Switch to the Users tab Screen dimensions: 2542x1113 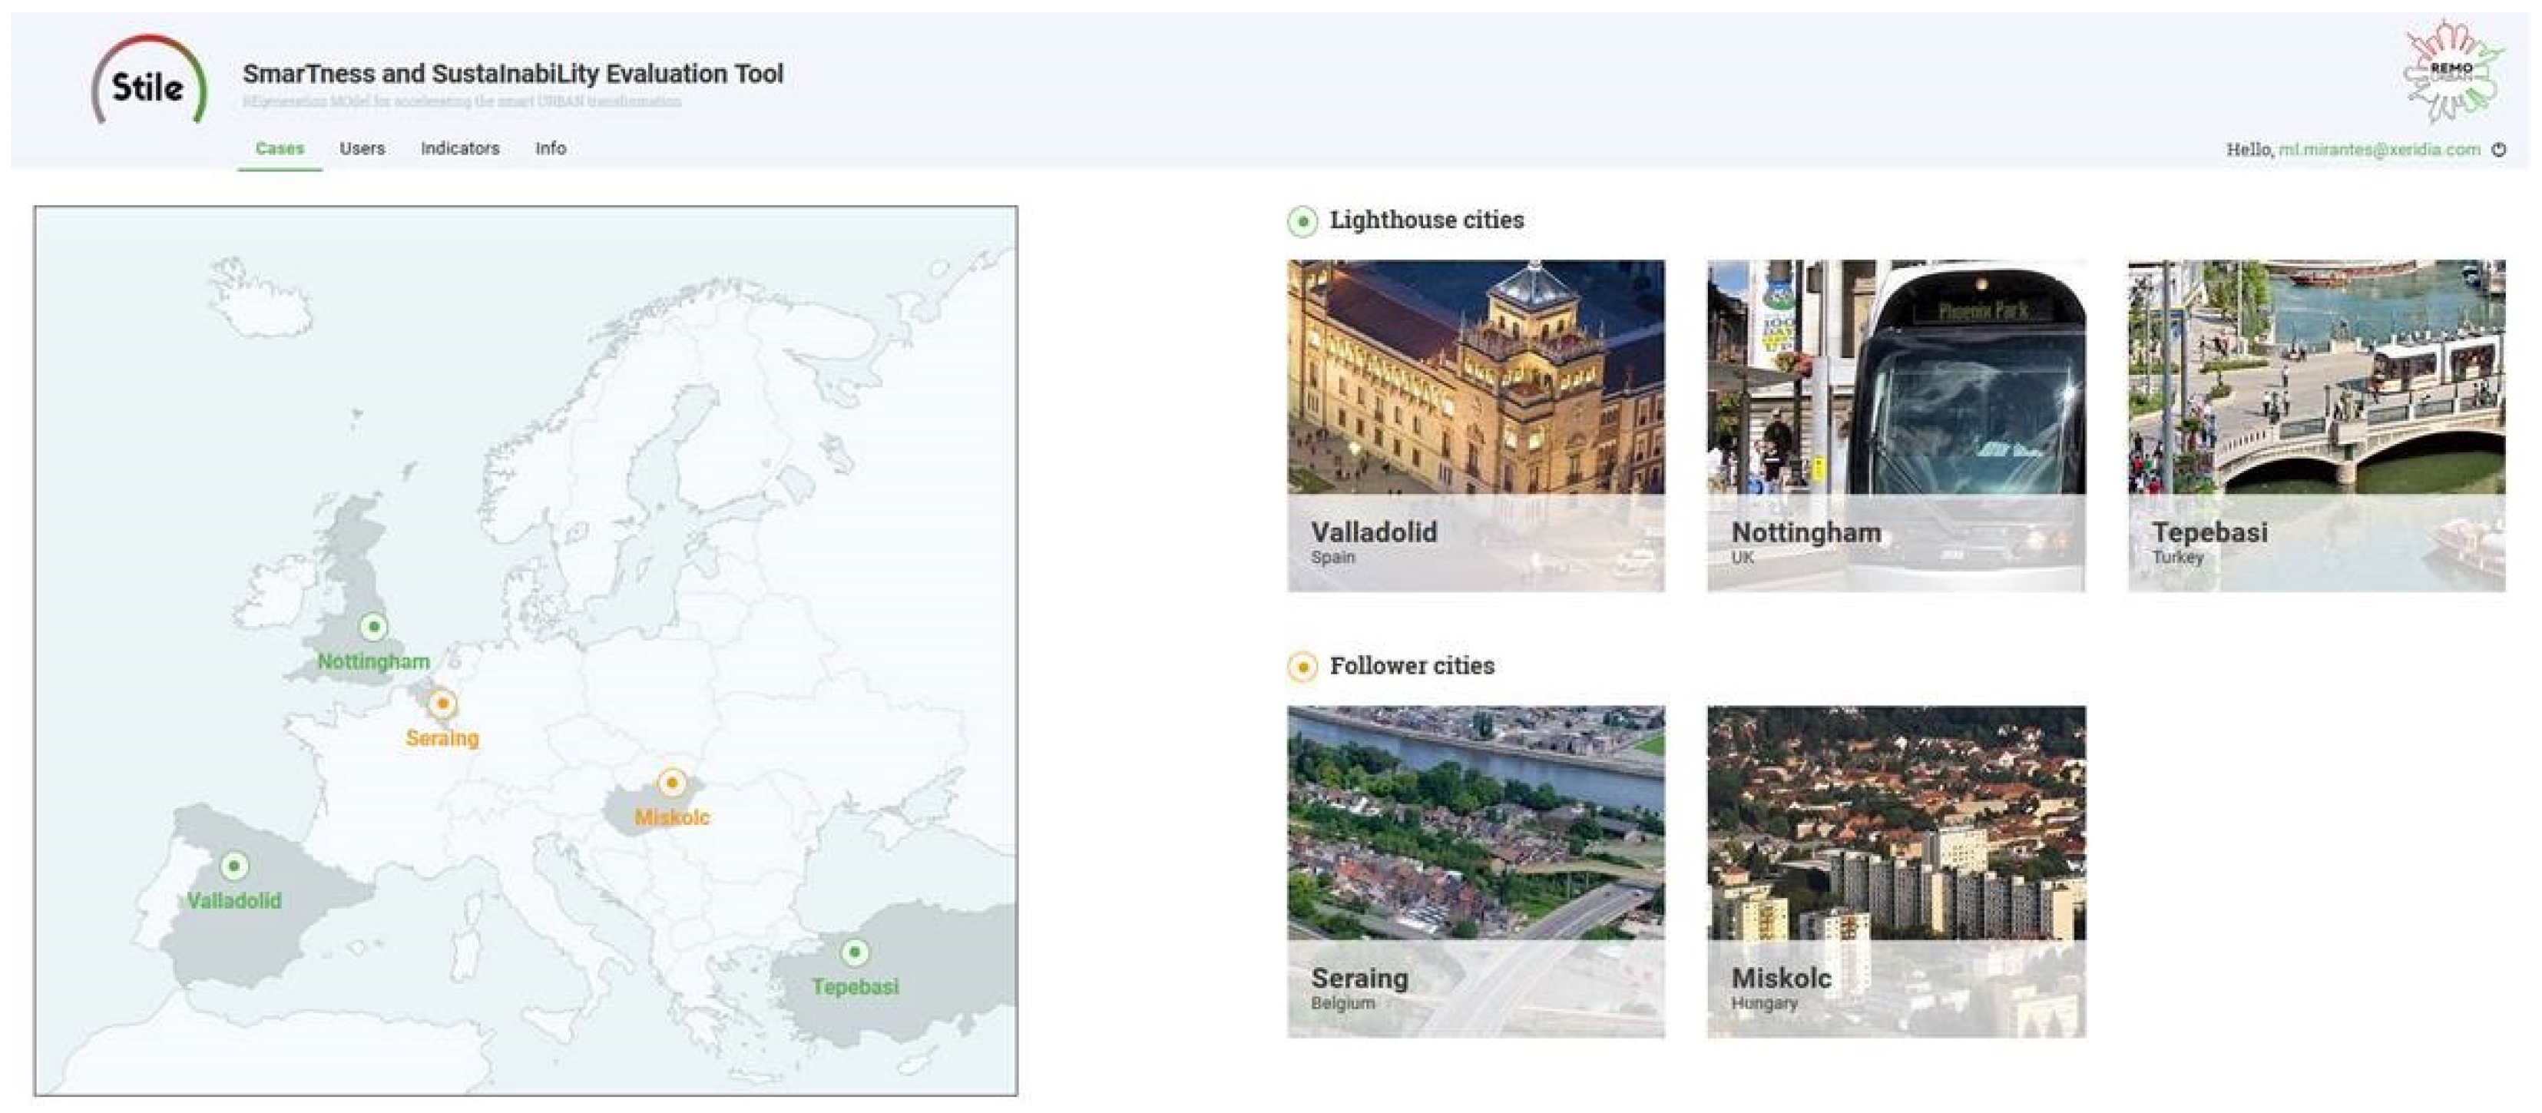pyautogui.click(x=362, y=149)
